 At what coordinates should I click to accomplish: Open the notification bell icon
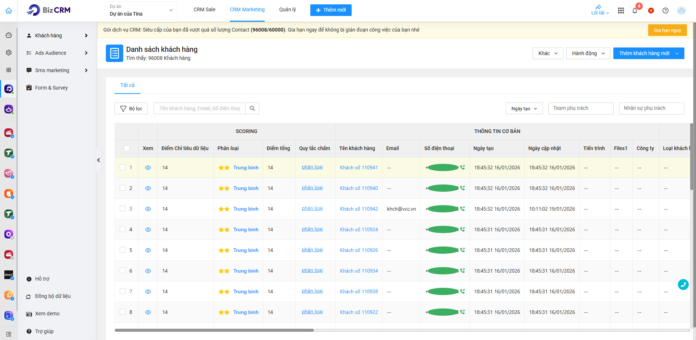tap(635, 11)
